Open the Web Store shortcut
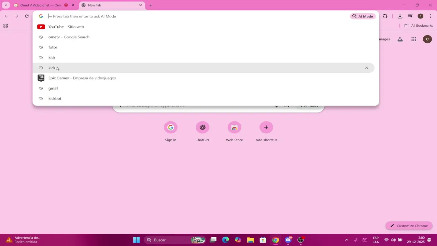437x246 pixels. pyautogui.click(x=234, y=132)
